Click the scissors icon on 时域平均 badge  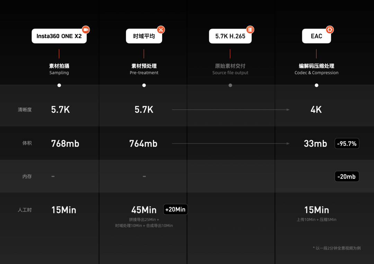click(161, 30)
